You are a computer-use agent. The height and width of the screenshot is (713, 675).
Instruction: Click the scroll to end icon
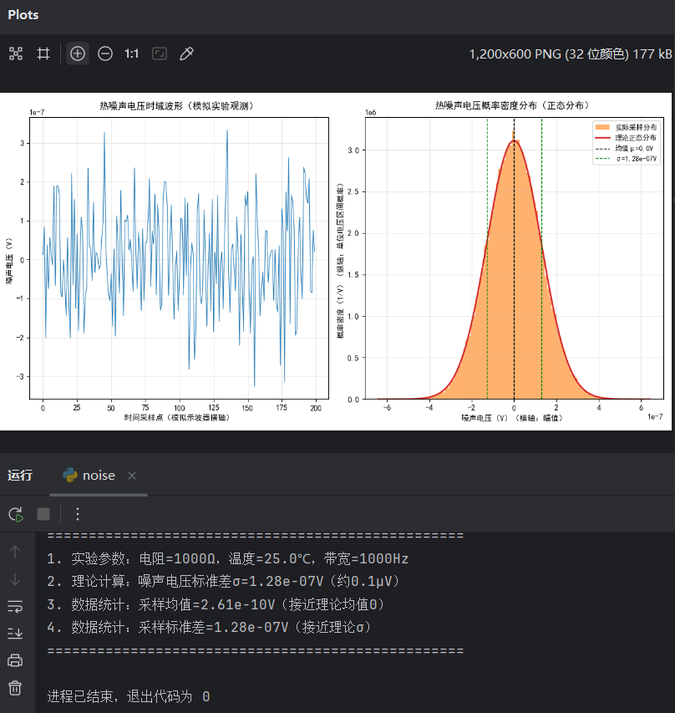[15, 633]
